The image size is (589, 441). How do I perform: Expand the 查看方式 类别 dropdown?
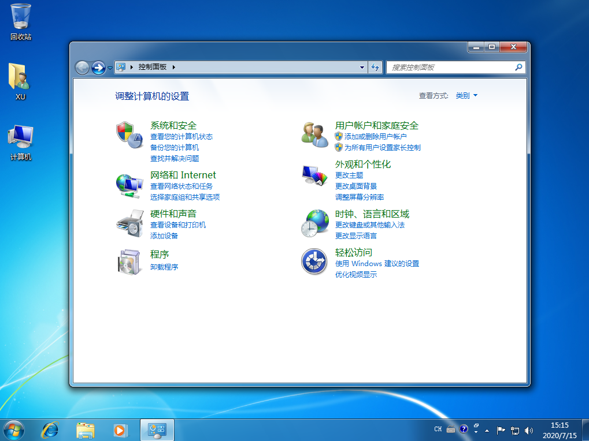466,96
